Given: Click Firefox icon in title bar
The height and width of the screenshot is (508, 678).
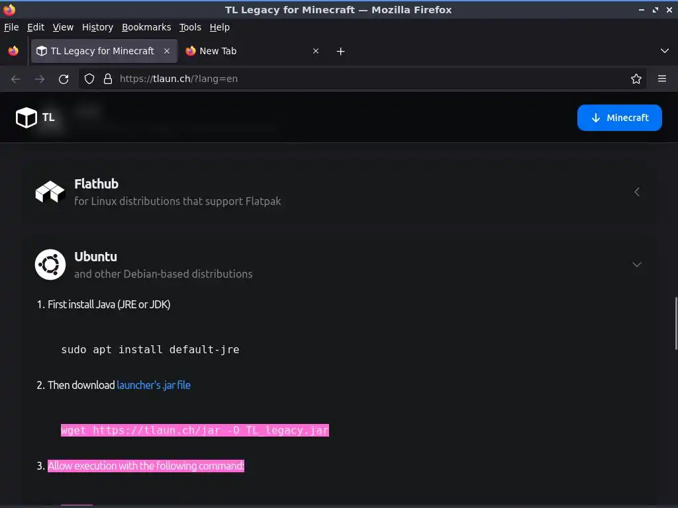Looking at the screenshot, I should pyautogui.click(x=9, y=9).
